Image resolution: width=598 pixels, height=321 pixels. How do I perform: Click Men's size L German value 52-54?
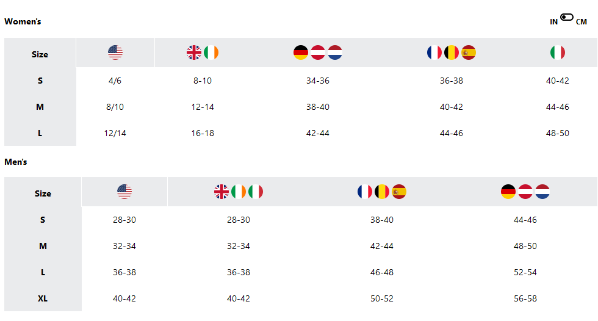(525, 272)
